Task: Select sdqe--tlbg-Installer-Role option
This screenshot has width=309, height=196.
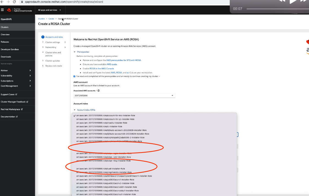Action: point(154,161)
